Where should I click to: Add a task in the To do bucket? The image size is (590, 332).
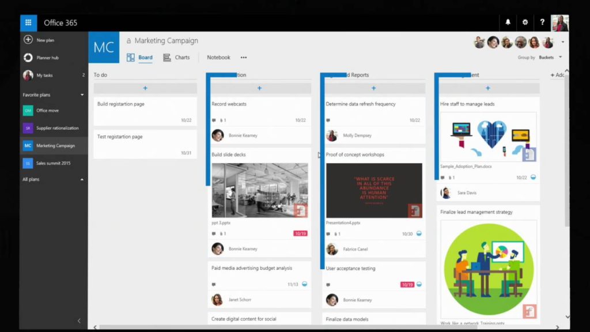(x=145, y=88)
